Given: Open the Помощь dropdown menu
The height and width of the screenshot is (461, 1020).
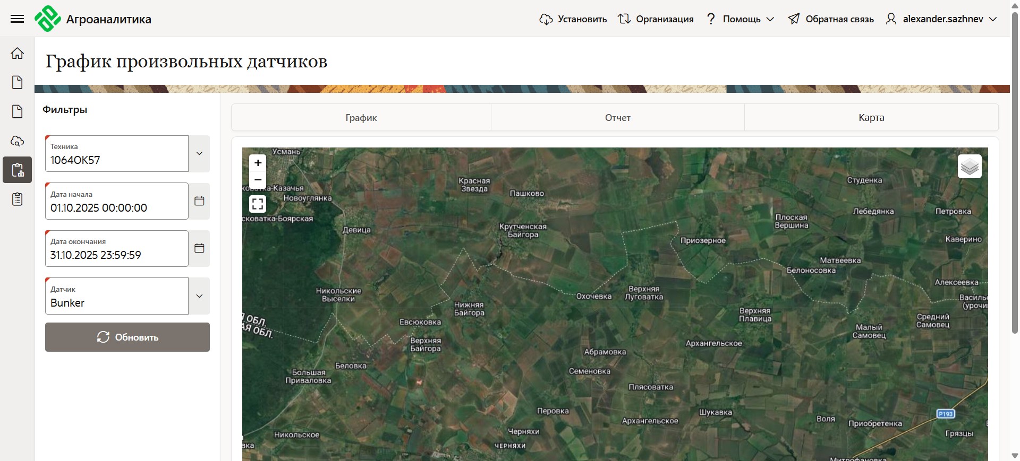Looking at the screenshot, I should (741, 19).
